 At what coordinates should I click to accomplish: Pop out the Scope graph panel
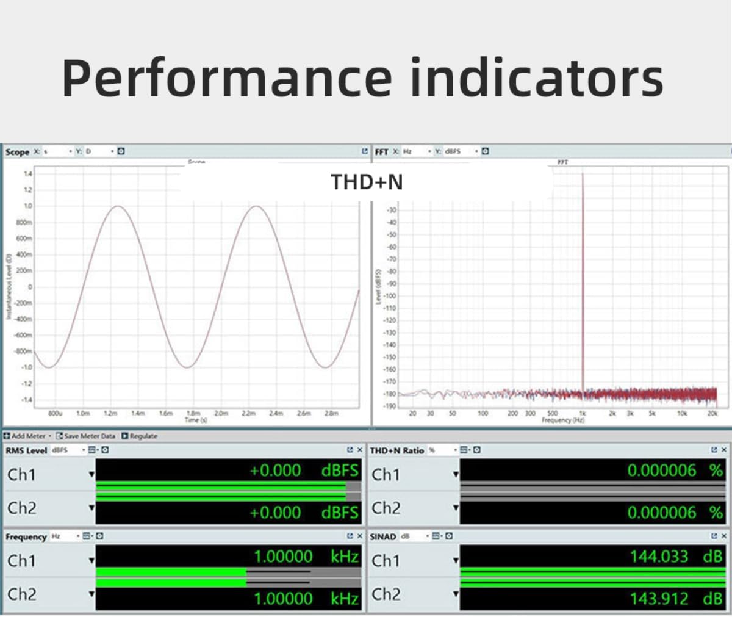point(364,151)
